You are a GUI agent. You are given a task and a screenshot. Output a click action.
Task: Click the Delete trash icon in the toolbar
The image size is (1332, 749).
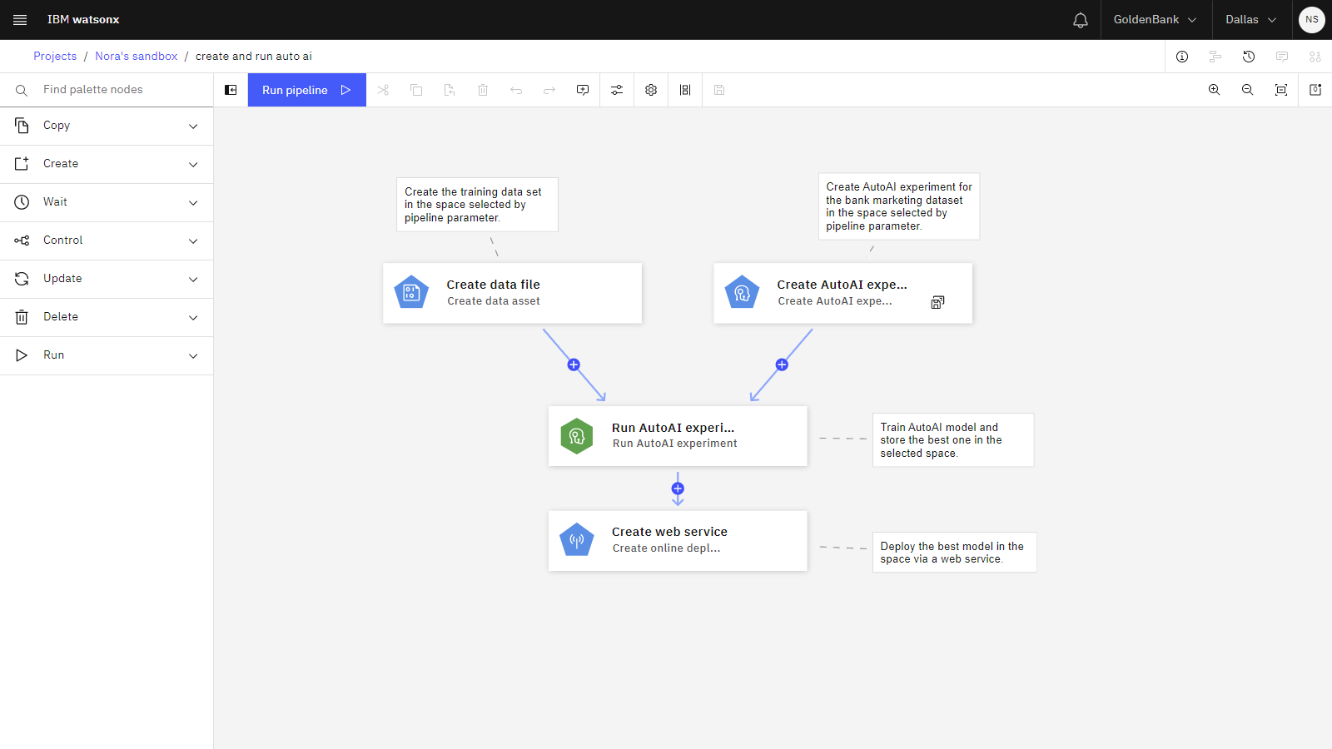tap(483, 90)
